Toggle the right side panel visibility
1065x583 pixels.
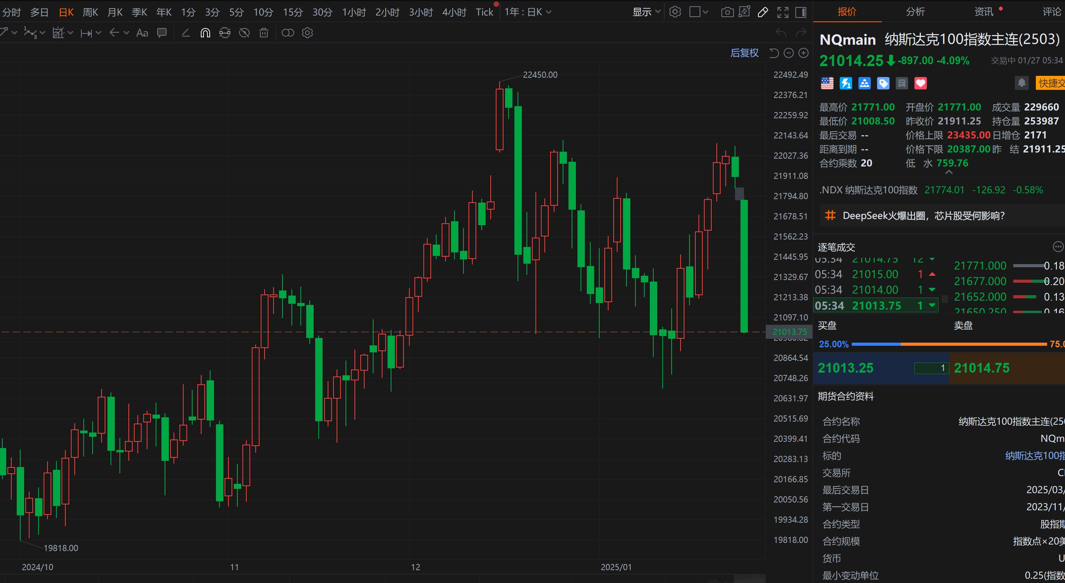(801, 12)
